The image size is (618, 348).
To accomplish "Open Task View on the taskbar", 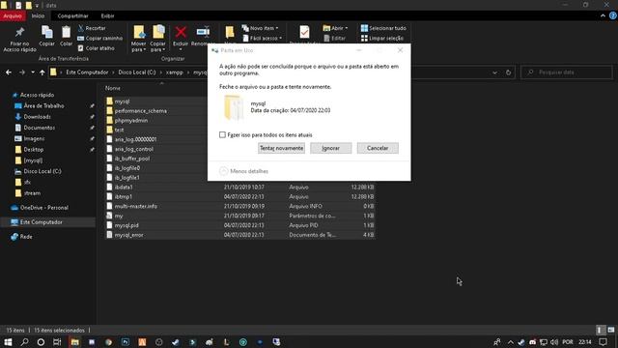I will pyautogui.click(x=57, y=342).
